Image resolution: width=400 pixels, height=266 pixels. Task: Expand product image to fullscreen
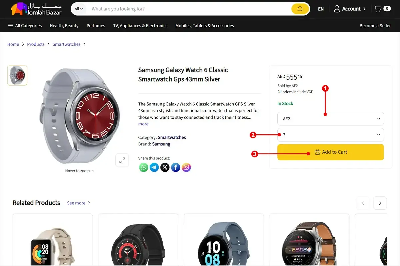pos(122,160)
